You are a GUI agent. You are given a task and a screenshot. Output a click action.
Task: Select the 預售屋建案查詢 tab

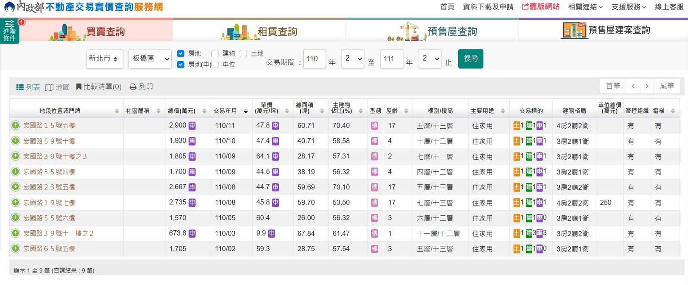tap(603, 30)
